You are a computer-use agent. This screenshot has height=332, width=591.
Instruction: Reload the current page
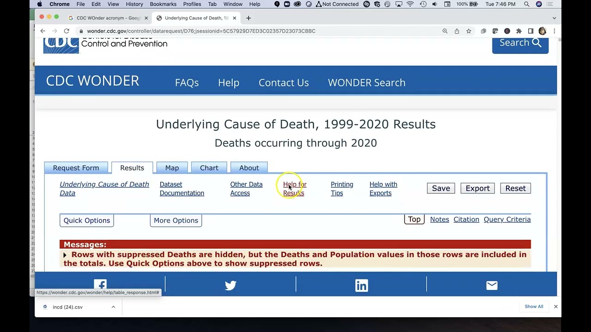(x=66, y=31)
